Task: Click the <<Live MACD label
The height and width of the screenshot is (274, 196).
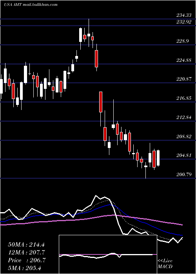Action: click(x=165, y=263)
